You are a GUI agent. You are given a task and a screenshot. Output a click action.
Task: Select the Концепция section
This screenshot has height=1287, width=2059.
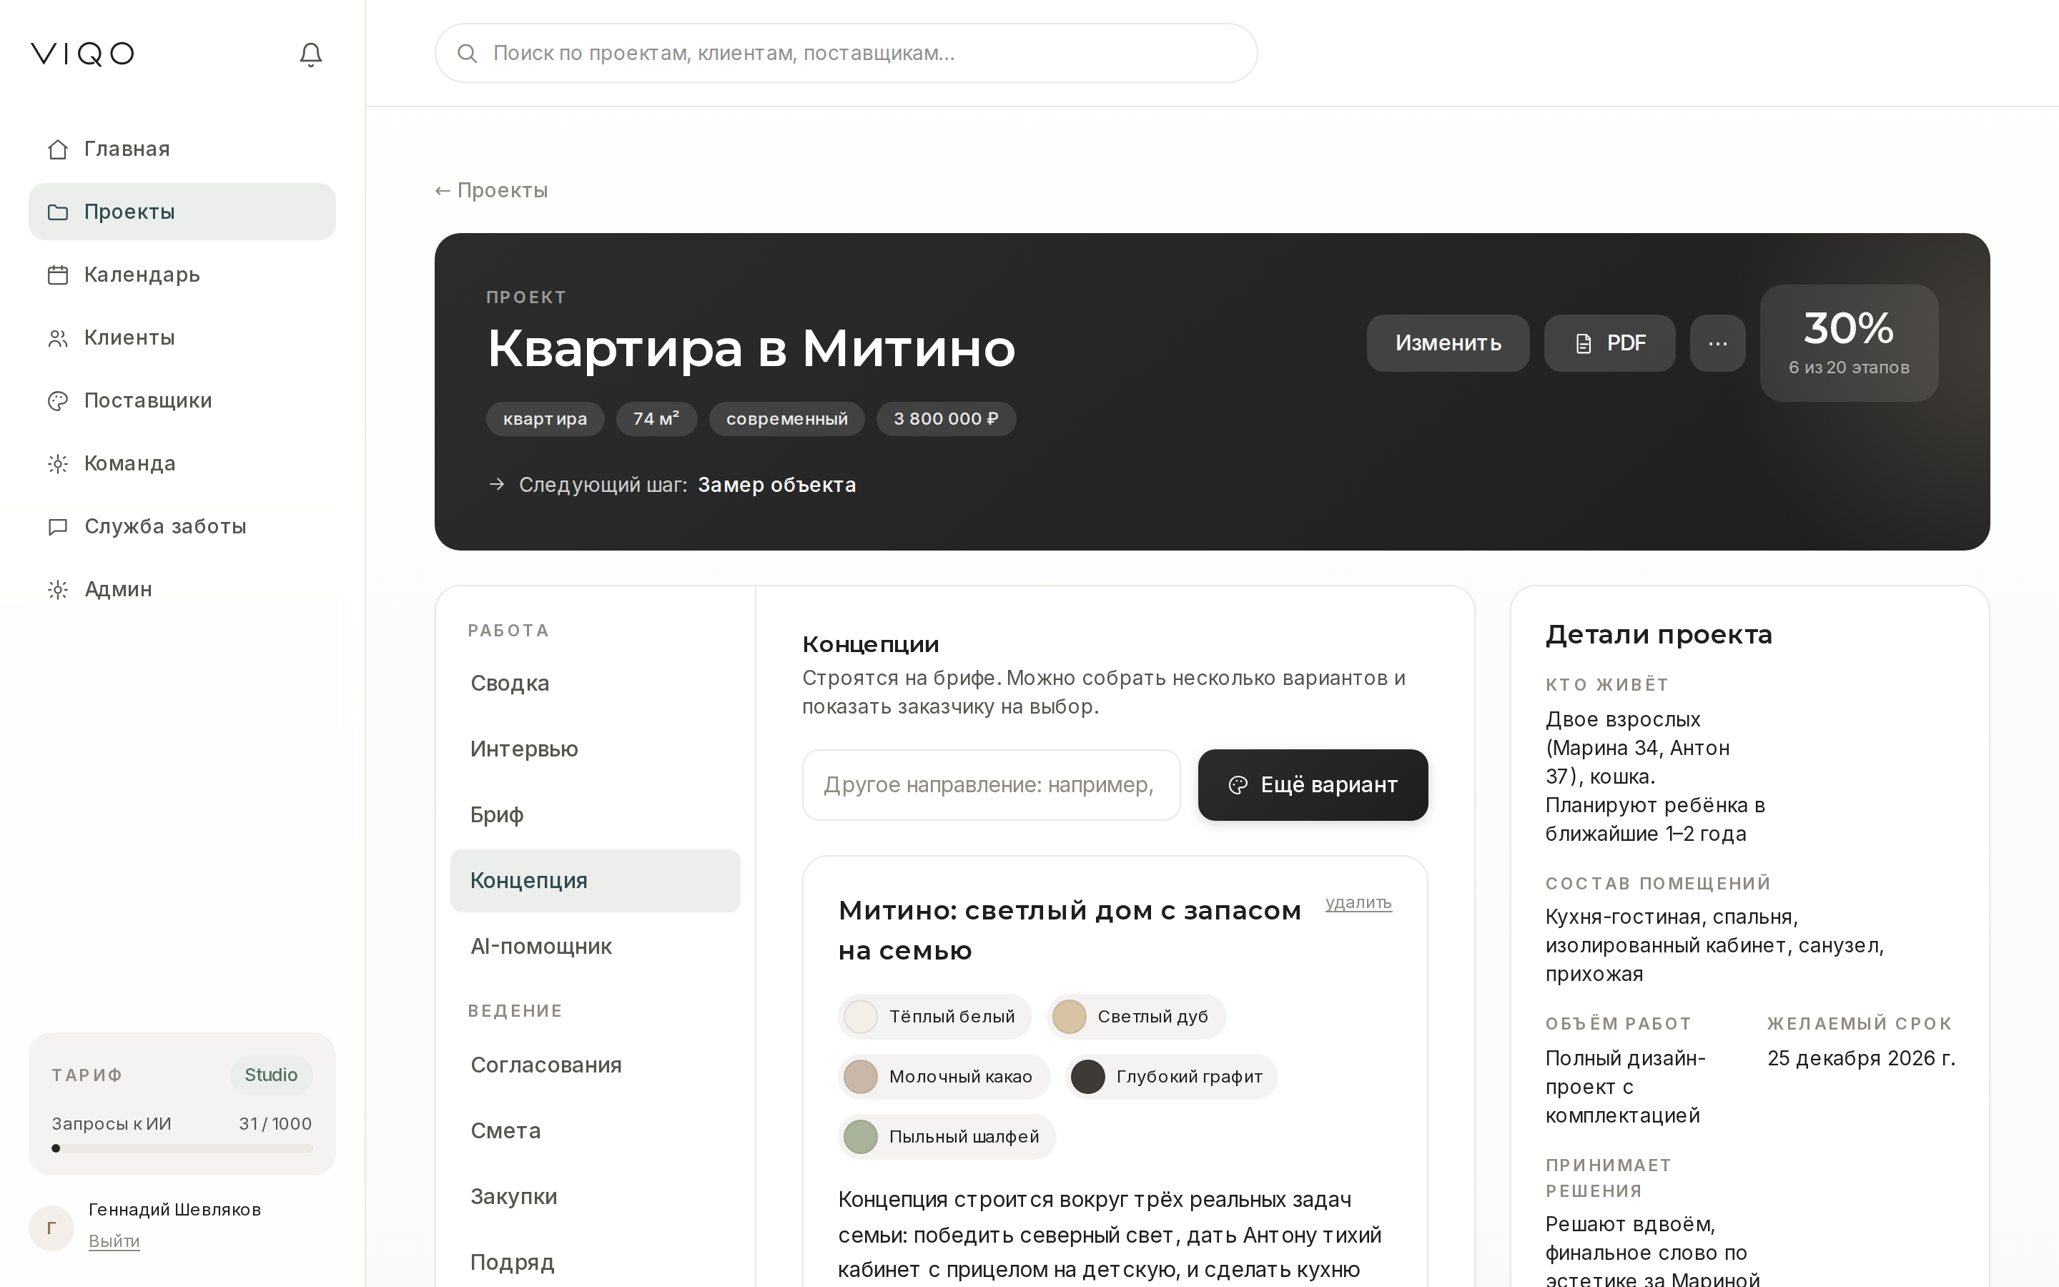pos(595,881)
